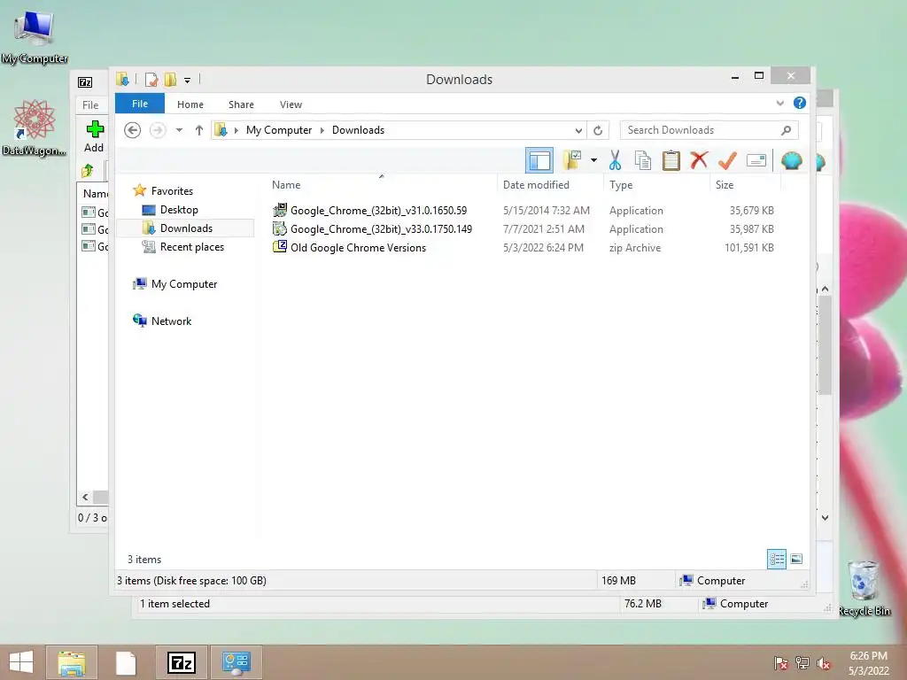
Task: Click the 7/7/2021 2:51 AM date cell
Action: coord(544,229)
